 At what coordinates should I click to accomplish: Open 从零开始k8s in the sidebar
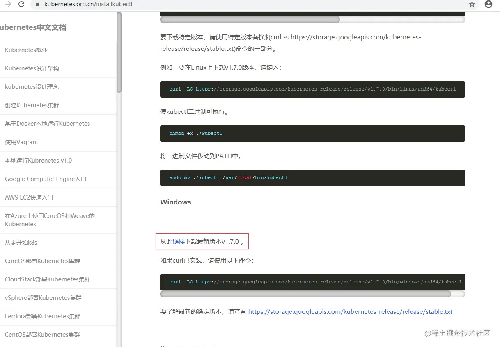coord(58,243)
